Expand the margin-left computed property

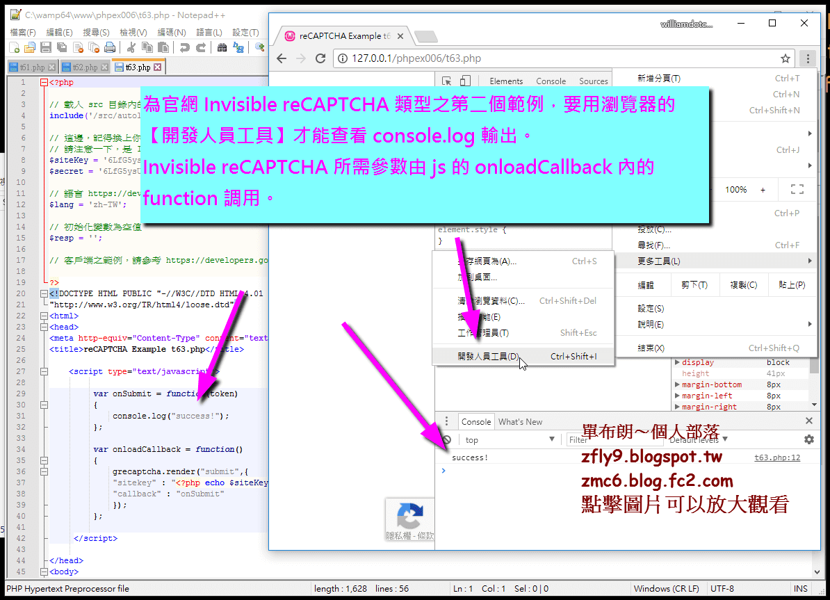pyautogui.click(x=677, y=396)
